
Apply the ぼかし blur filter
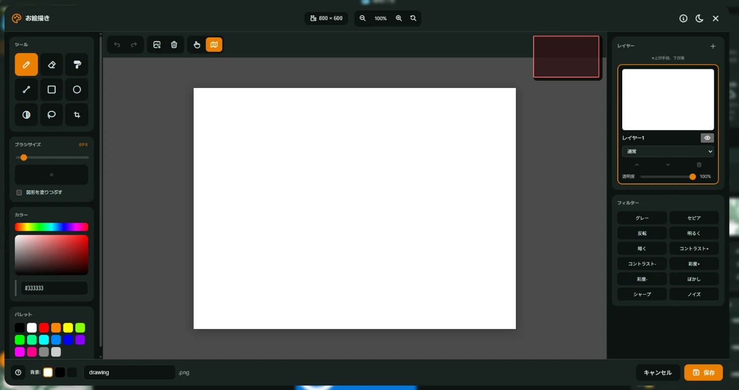coord(694,279)
